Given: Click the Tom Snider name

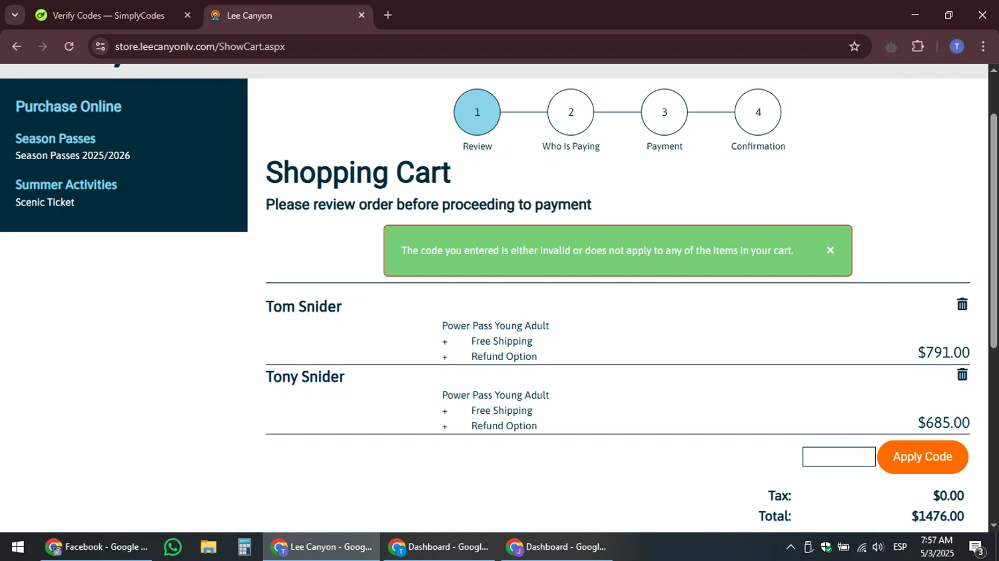Looking at the screenshot, I should click(x=304, y=307).
